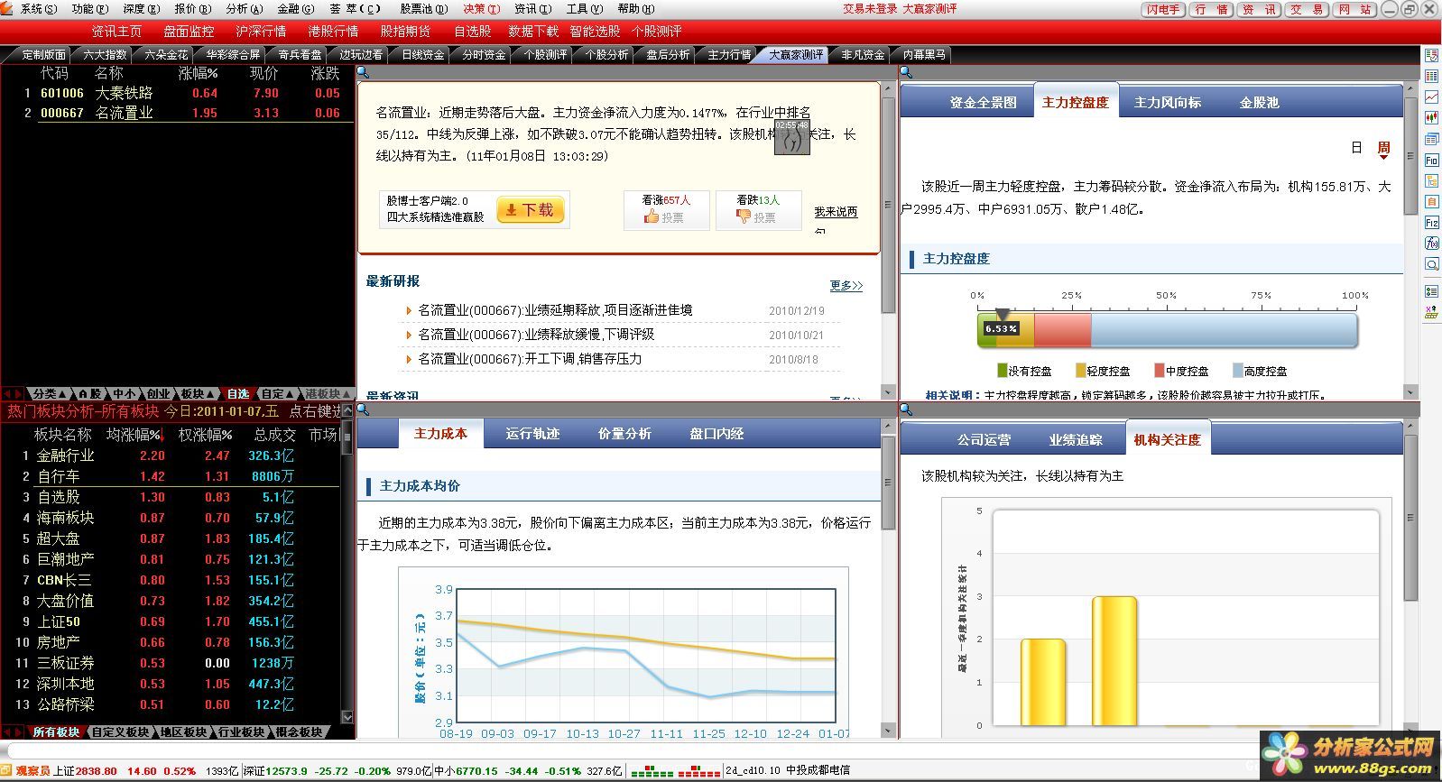Click the 6.53% marker on control degree bar

[x=1001, y=328]
